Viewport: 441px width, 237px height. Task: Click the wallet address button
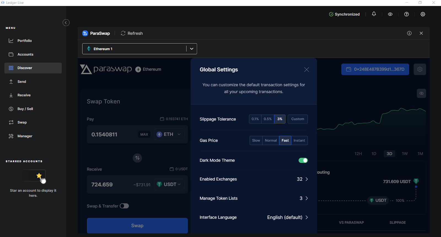click(375, 69)
